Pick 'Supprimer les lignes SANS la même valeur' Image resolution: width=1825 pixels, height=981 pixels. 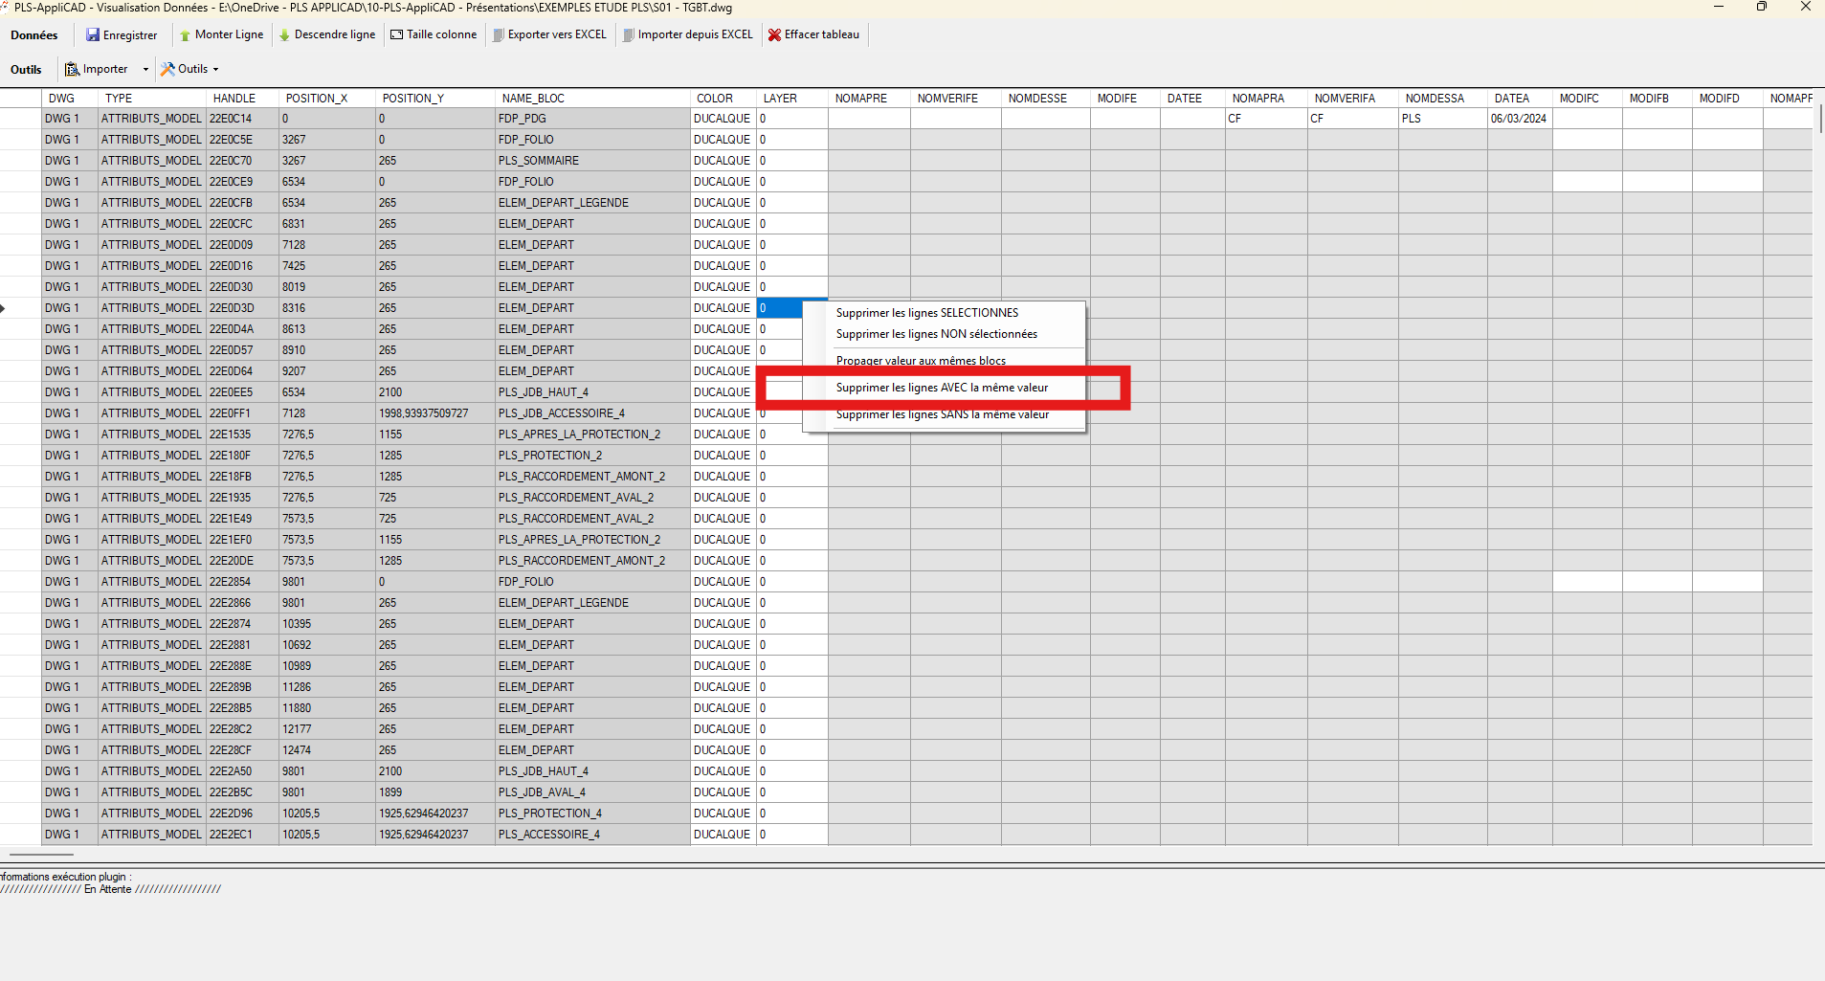click(x=942, y=414)
